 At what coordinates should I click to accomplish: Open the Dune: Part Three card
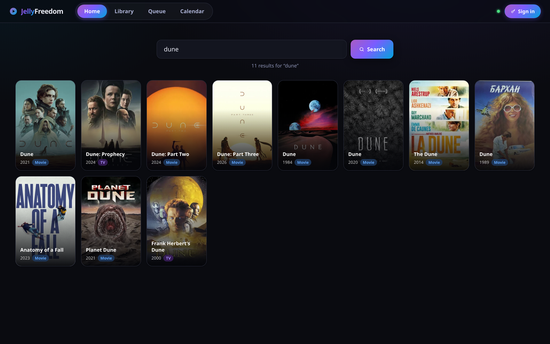[242, 125]
